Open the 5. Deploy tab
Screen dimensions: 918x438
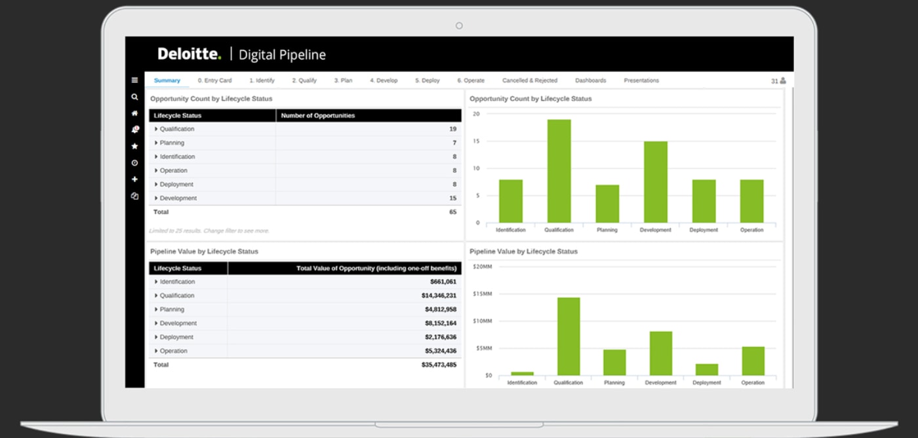(x=427, y=81)
